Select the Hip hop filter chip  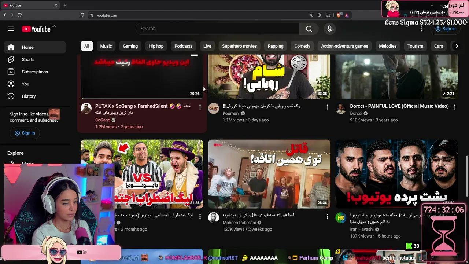point(156,46)
